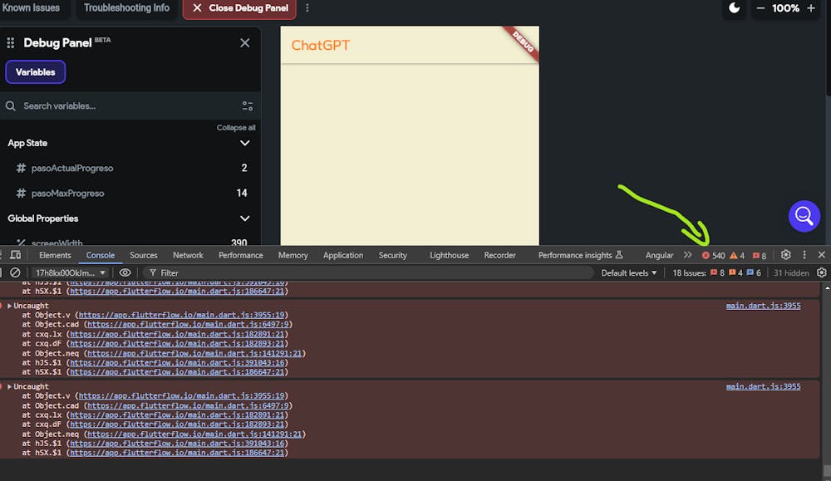Click the 4 warnings counter icon
This screenshot has height=481, width=831.
pos(737,255)
